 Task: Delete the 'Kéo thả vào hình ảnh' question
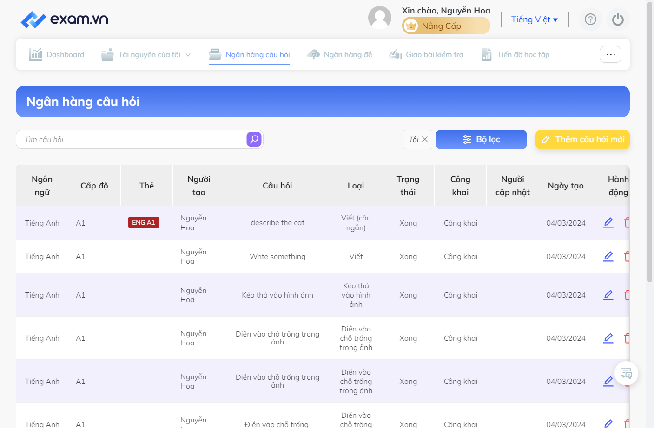(627, 295)
